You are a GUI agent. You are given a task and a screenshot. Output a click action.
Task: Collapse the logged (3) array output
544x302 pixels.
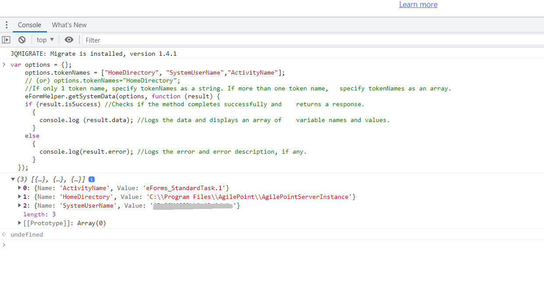[13, 180]
